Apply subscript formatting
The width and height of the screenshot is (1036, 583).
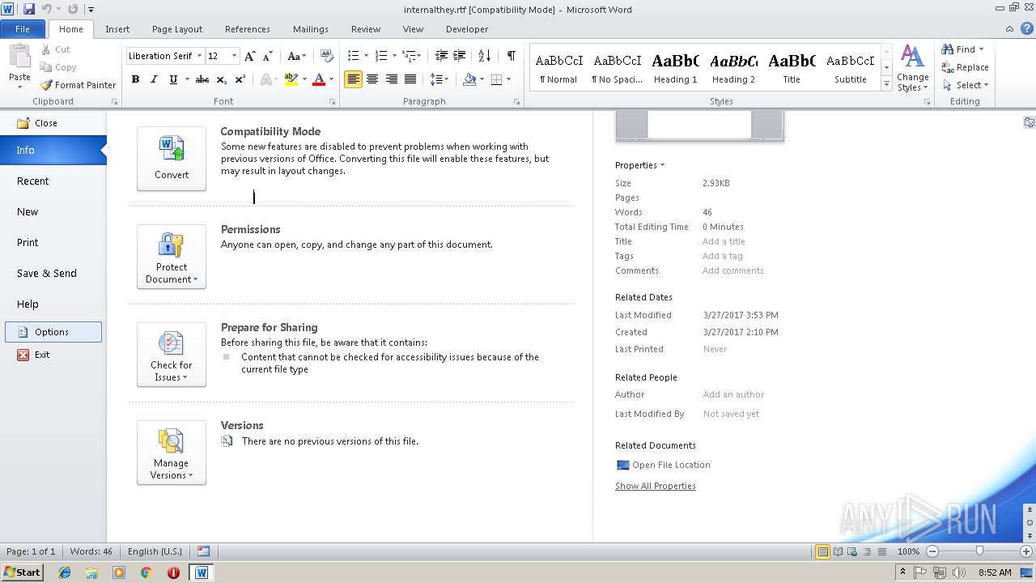tap(223, 79)
